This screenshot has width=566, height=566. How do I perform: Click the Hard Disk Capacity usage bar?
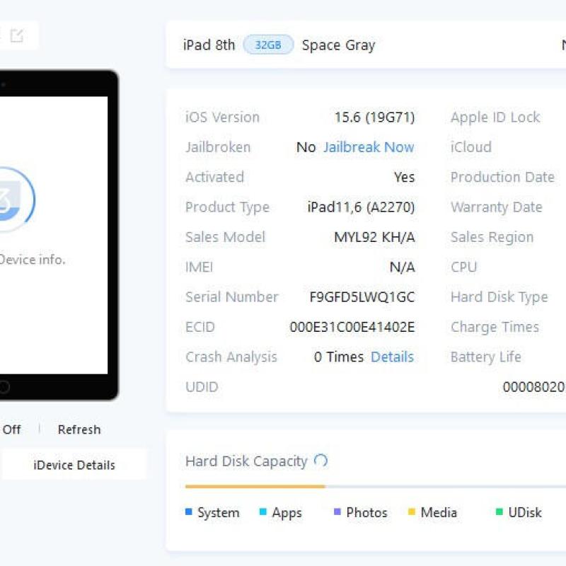[255, 487]
